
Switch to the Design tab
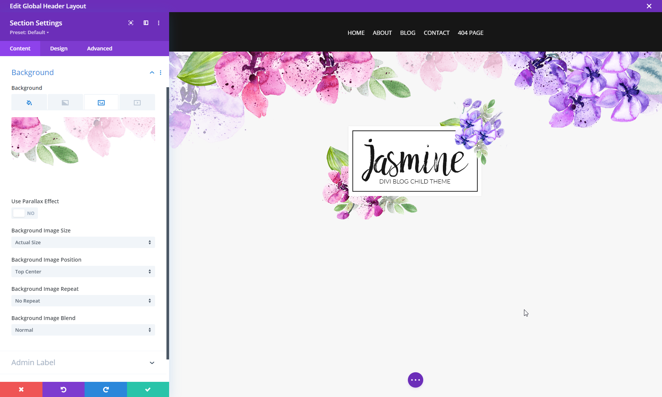59,49
